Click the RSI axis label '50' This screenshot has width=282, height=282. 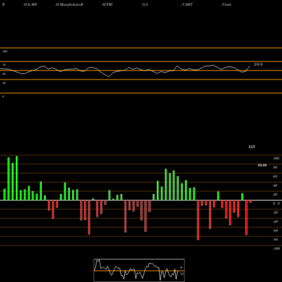point(4,74)
